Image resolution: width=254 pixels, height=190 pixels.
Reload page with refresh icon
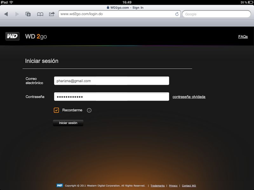pos(177,14)
